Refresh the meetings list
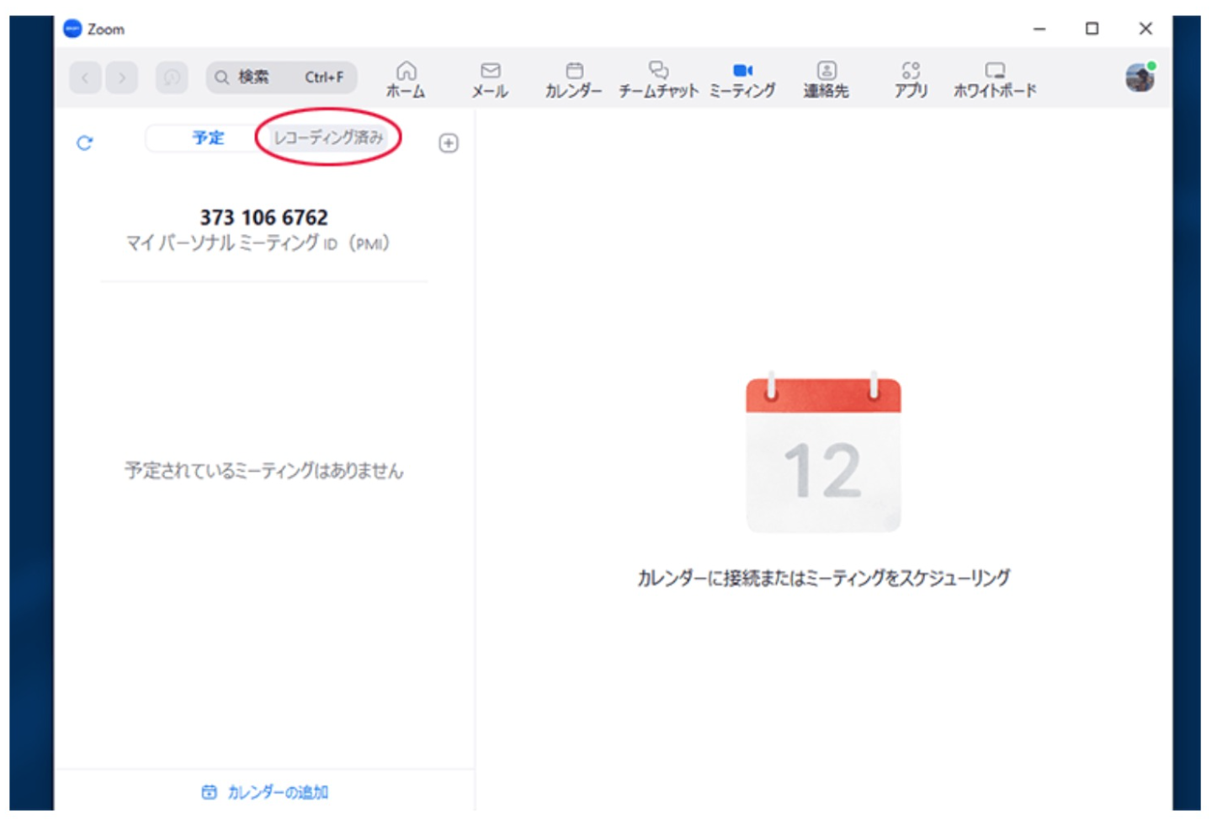Screen dimensions: 1212x827 (83, 143)
